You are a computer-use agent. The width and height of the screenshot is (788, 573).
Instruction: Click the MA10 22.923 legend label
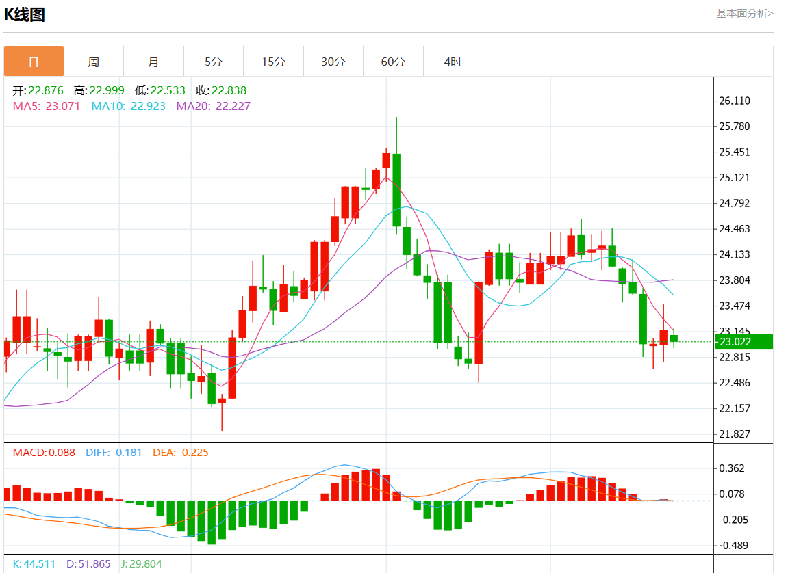(x=128, y=106)
